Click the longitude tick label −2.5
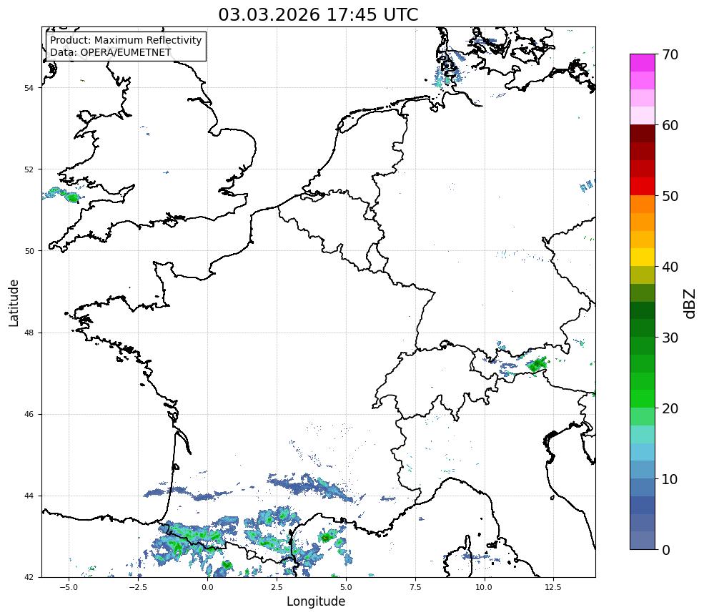The width and height of the screenshot is (704, 615). point(138,587)
